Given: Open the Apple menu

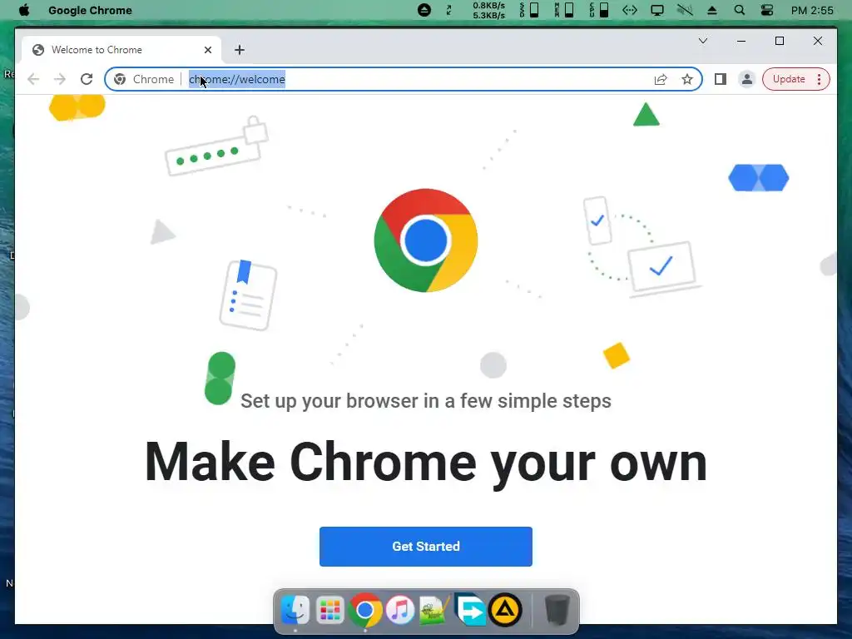Looking at the screenshot, I should point(24,10).
